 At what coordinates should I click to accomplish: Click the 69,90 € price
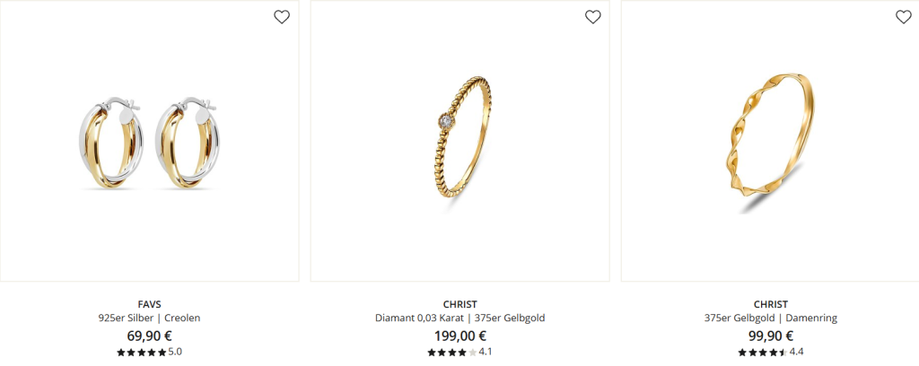point(150,336)
